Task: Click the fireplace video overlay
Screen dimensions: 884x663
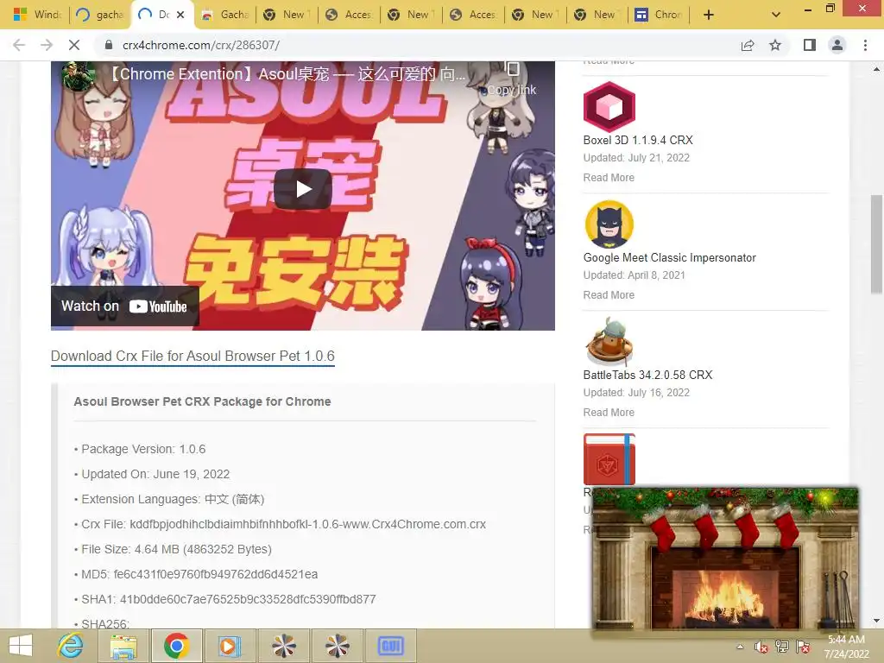Action: (725, 559)
